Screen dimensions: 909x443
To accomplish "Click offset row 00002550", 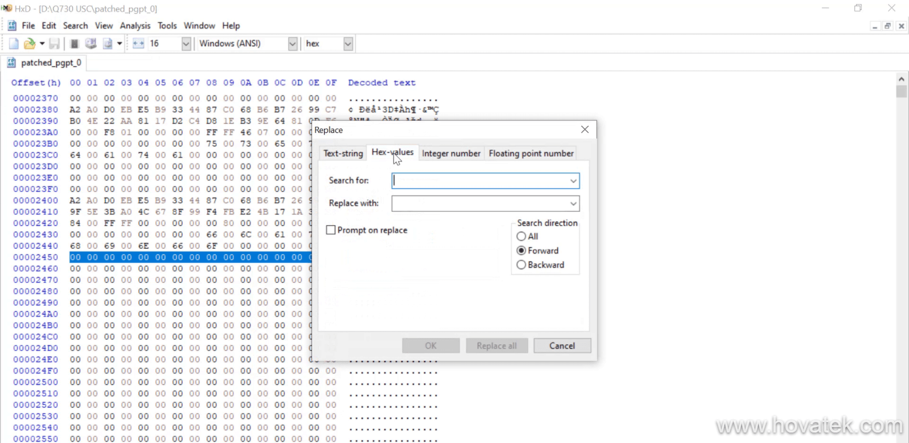I will pos(36,439).
